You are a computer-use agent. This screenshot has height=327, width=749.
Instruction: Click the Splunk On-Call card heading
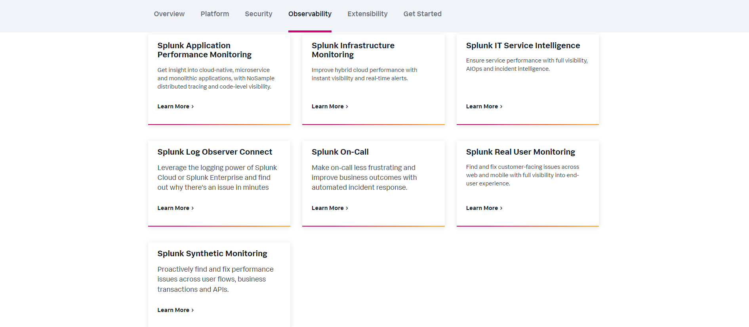coord(340,152)
